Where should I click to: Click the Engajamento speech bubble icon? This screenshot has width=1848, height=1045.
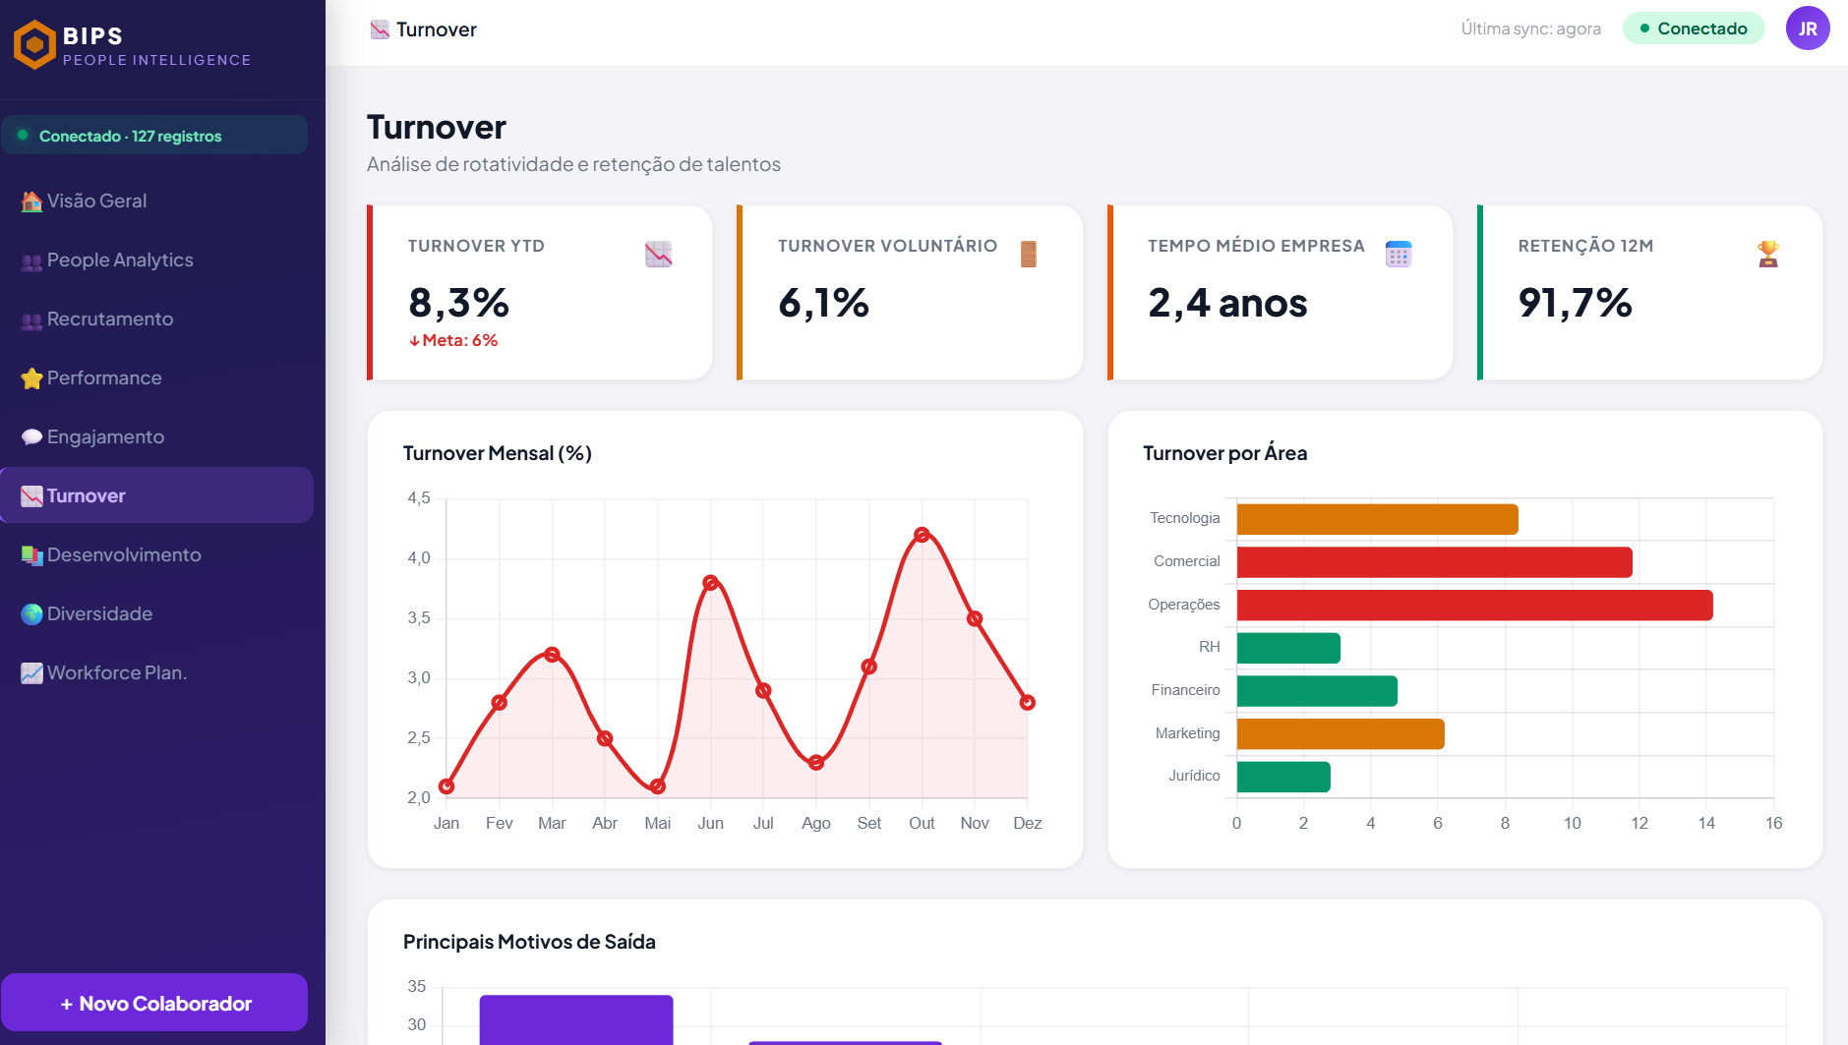(x=31, y=437)
